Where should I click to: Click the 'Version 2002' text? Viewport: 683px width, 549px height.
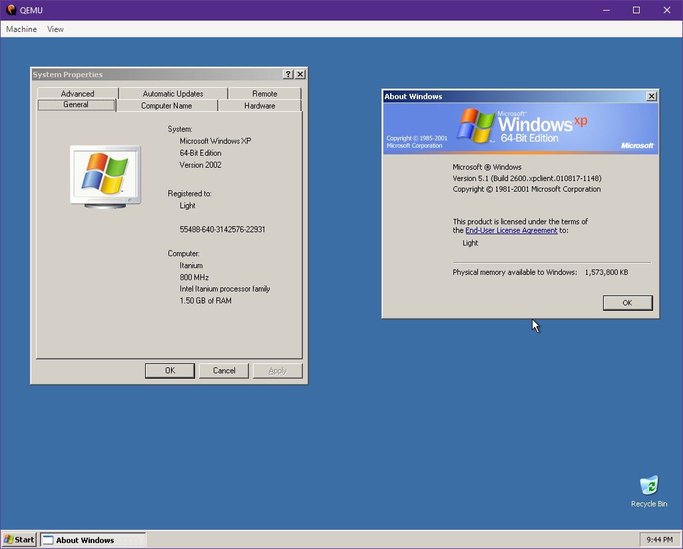(x=200, y=165)
